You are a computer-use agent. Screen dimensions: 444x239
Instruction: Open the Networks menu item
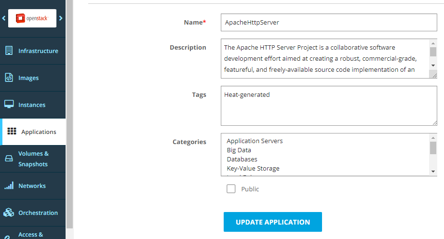tap(32, 186)
